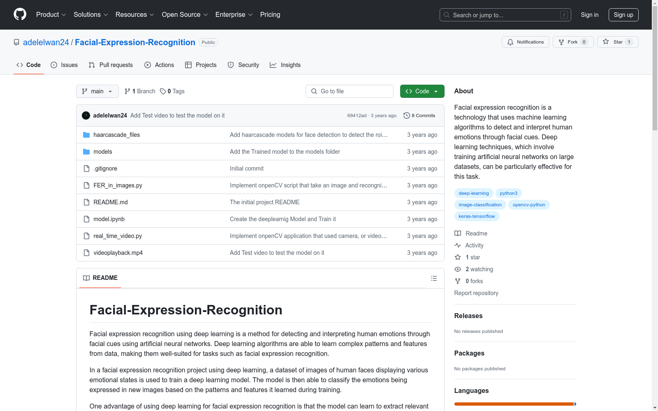Click the videoplayback.mp4 file icon
Image resolution: width=658 pixels, height=411 pixels.
(86, 253)
